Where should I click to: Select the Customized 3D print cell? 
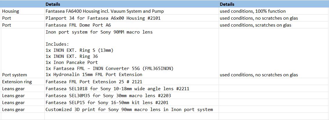[x=132, y=109]
